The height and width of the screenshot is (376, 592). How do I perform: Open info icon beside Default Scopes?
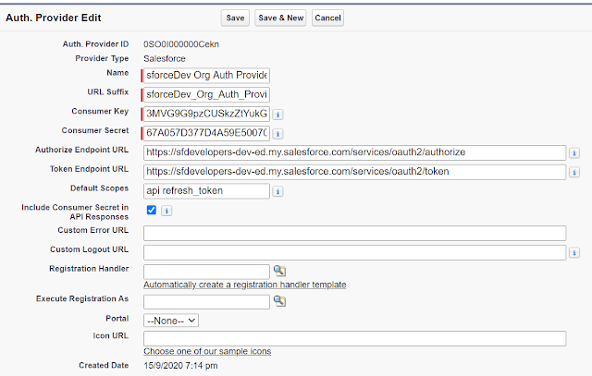pyautogui.click(x=277, y=191)
